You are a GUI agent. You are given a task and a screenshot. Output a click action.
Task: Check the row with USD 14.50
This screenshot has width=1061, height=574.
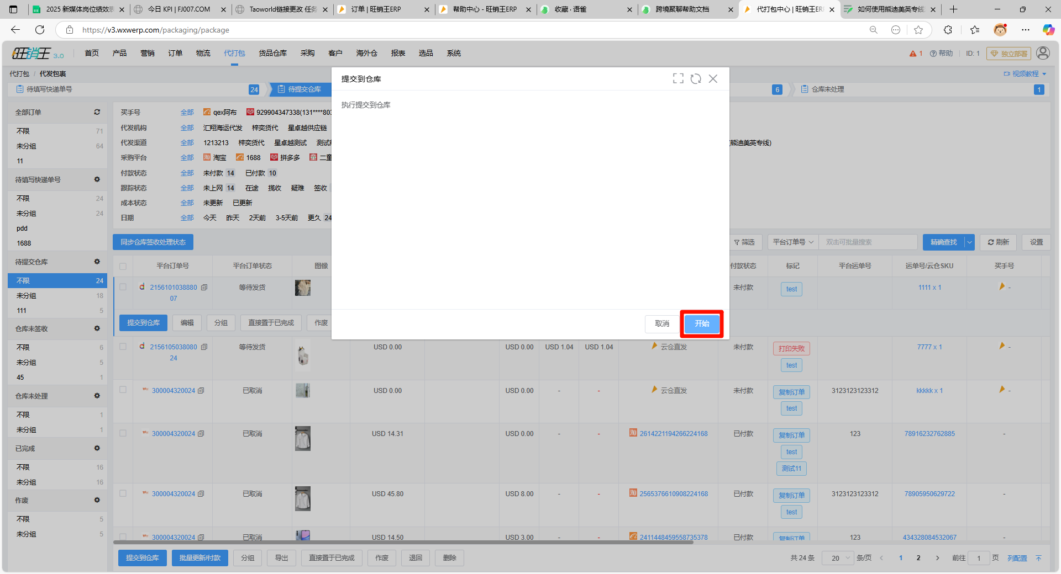click(123, 536)
